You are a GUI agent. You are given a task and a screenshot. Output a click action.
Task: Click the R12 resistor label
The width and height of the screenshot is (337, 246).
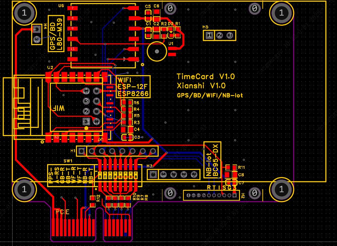(x=98, y=198)
